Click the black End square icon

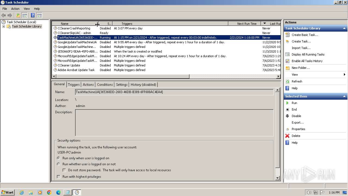pyautogui.click(x=287, y=109)
